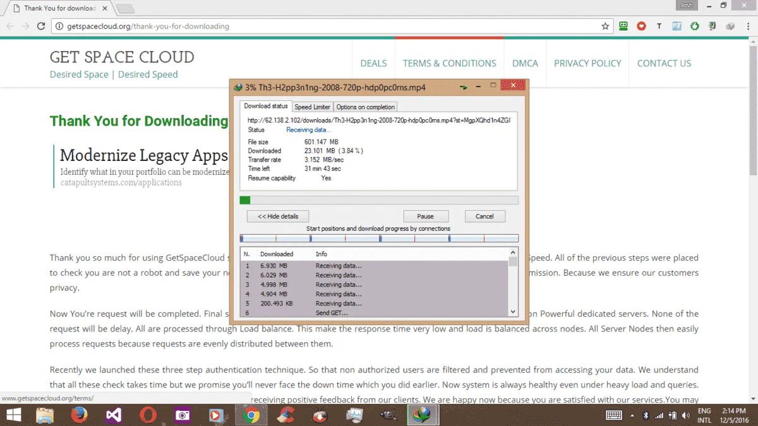Click the Josh profile button in Chrome
This screenshot has width=758, height=426.
pos(687,5)
